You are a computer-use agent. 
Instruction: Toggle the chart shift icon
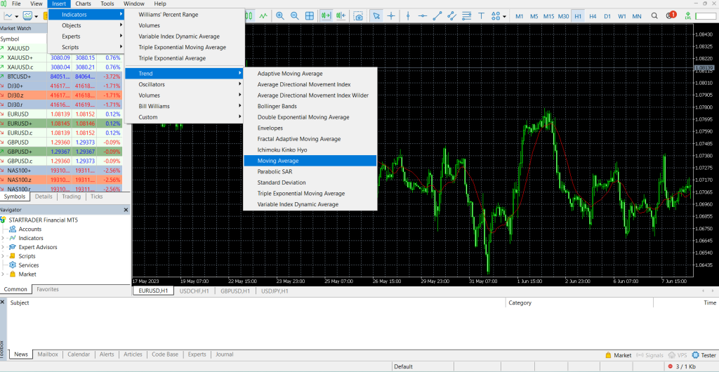[x=341, y=16]
